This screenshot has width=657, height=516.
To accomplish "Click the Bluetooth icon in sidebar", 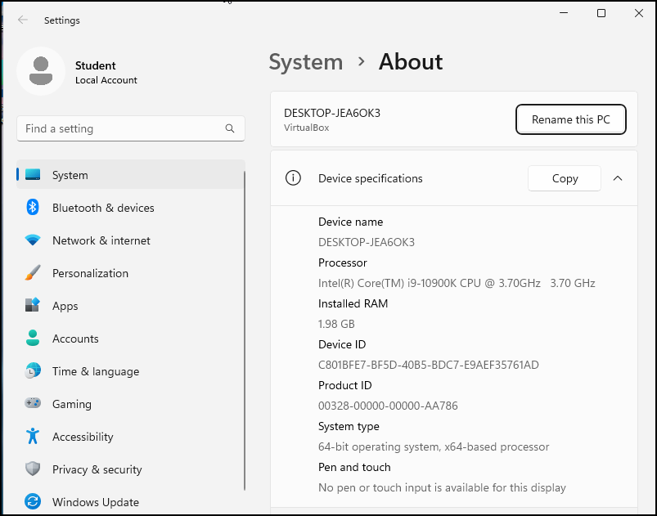I will (33, 208).
